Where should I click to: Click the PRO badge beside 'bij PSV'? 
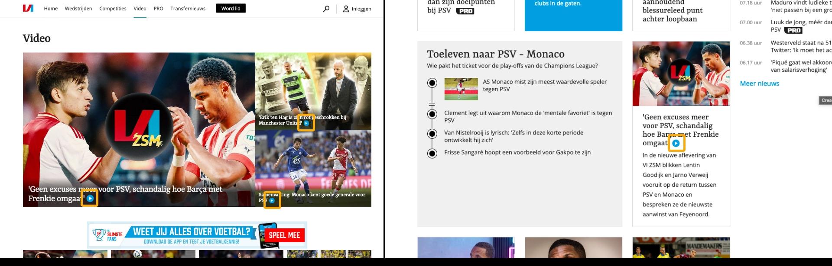(465, 11)
